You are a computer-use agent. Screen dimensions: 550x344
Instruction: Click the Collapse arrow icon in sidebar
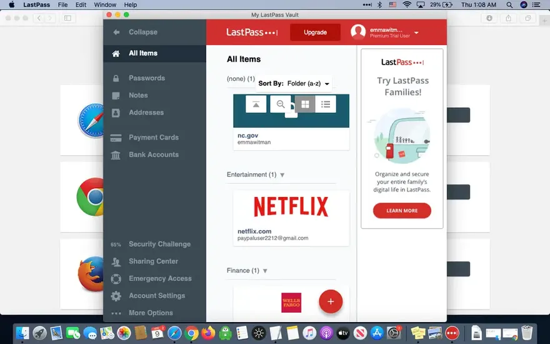coord(116,32)
